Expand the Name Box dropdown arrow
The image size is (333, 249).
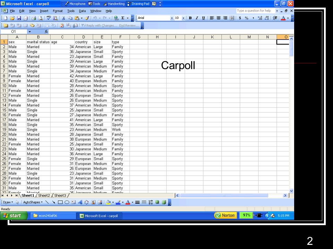30,32
